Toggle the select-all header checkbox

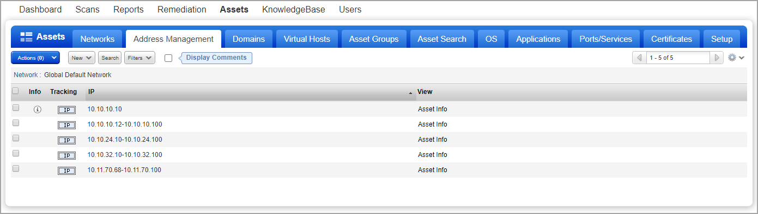tap(15, 91)
